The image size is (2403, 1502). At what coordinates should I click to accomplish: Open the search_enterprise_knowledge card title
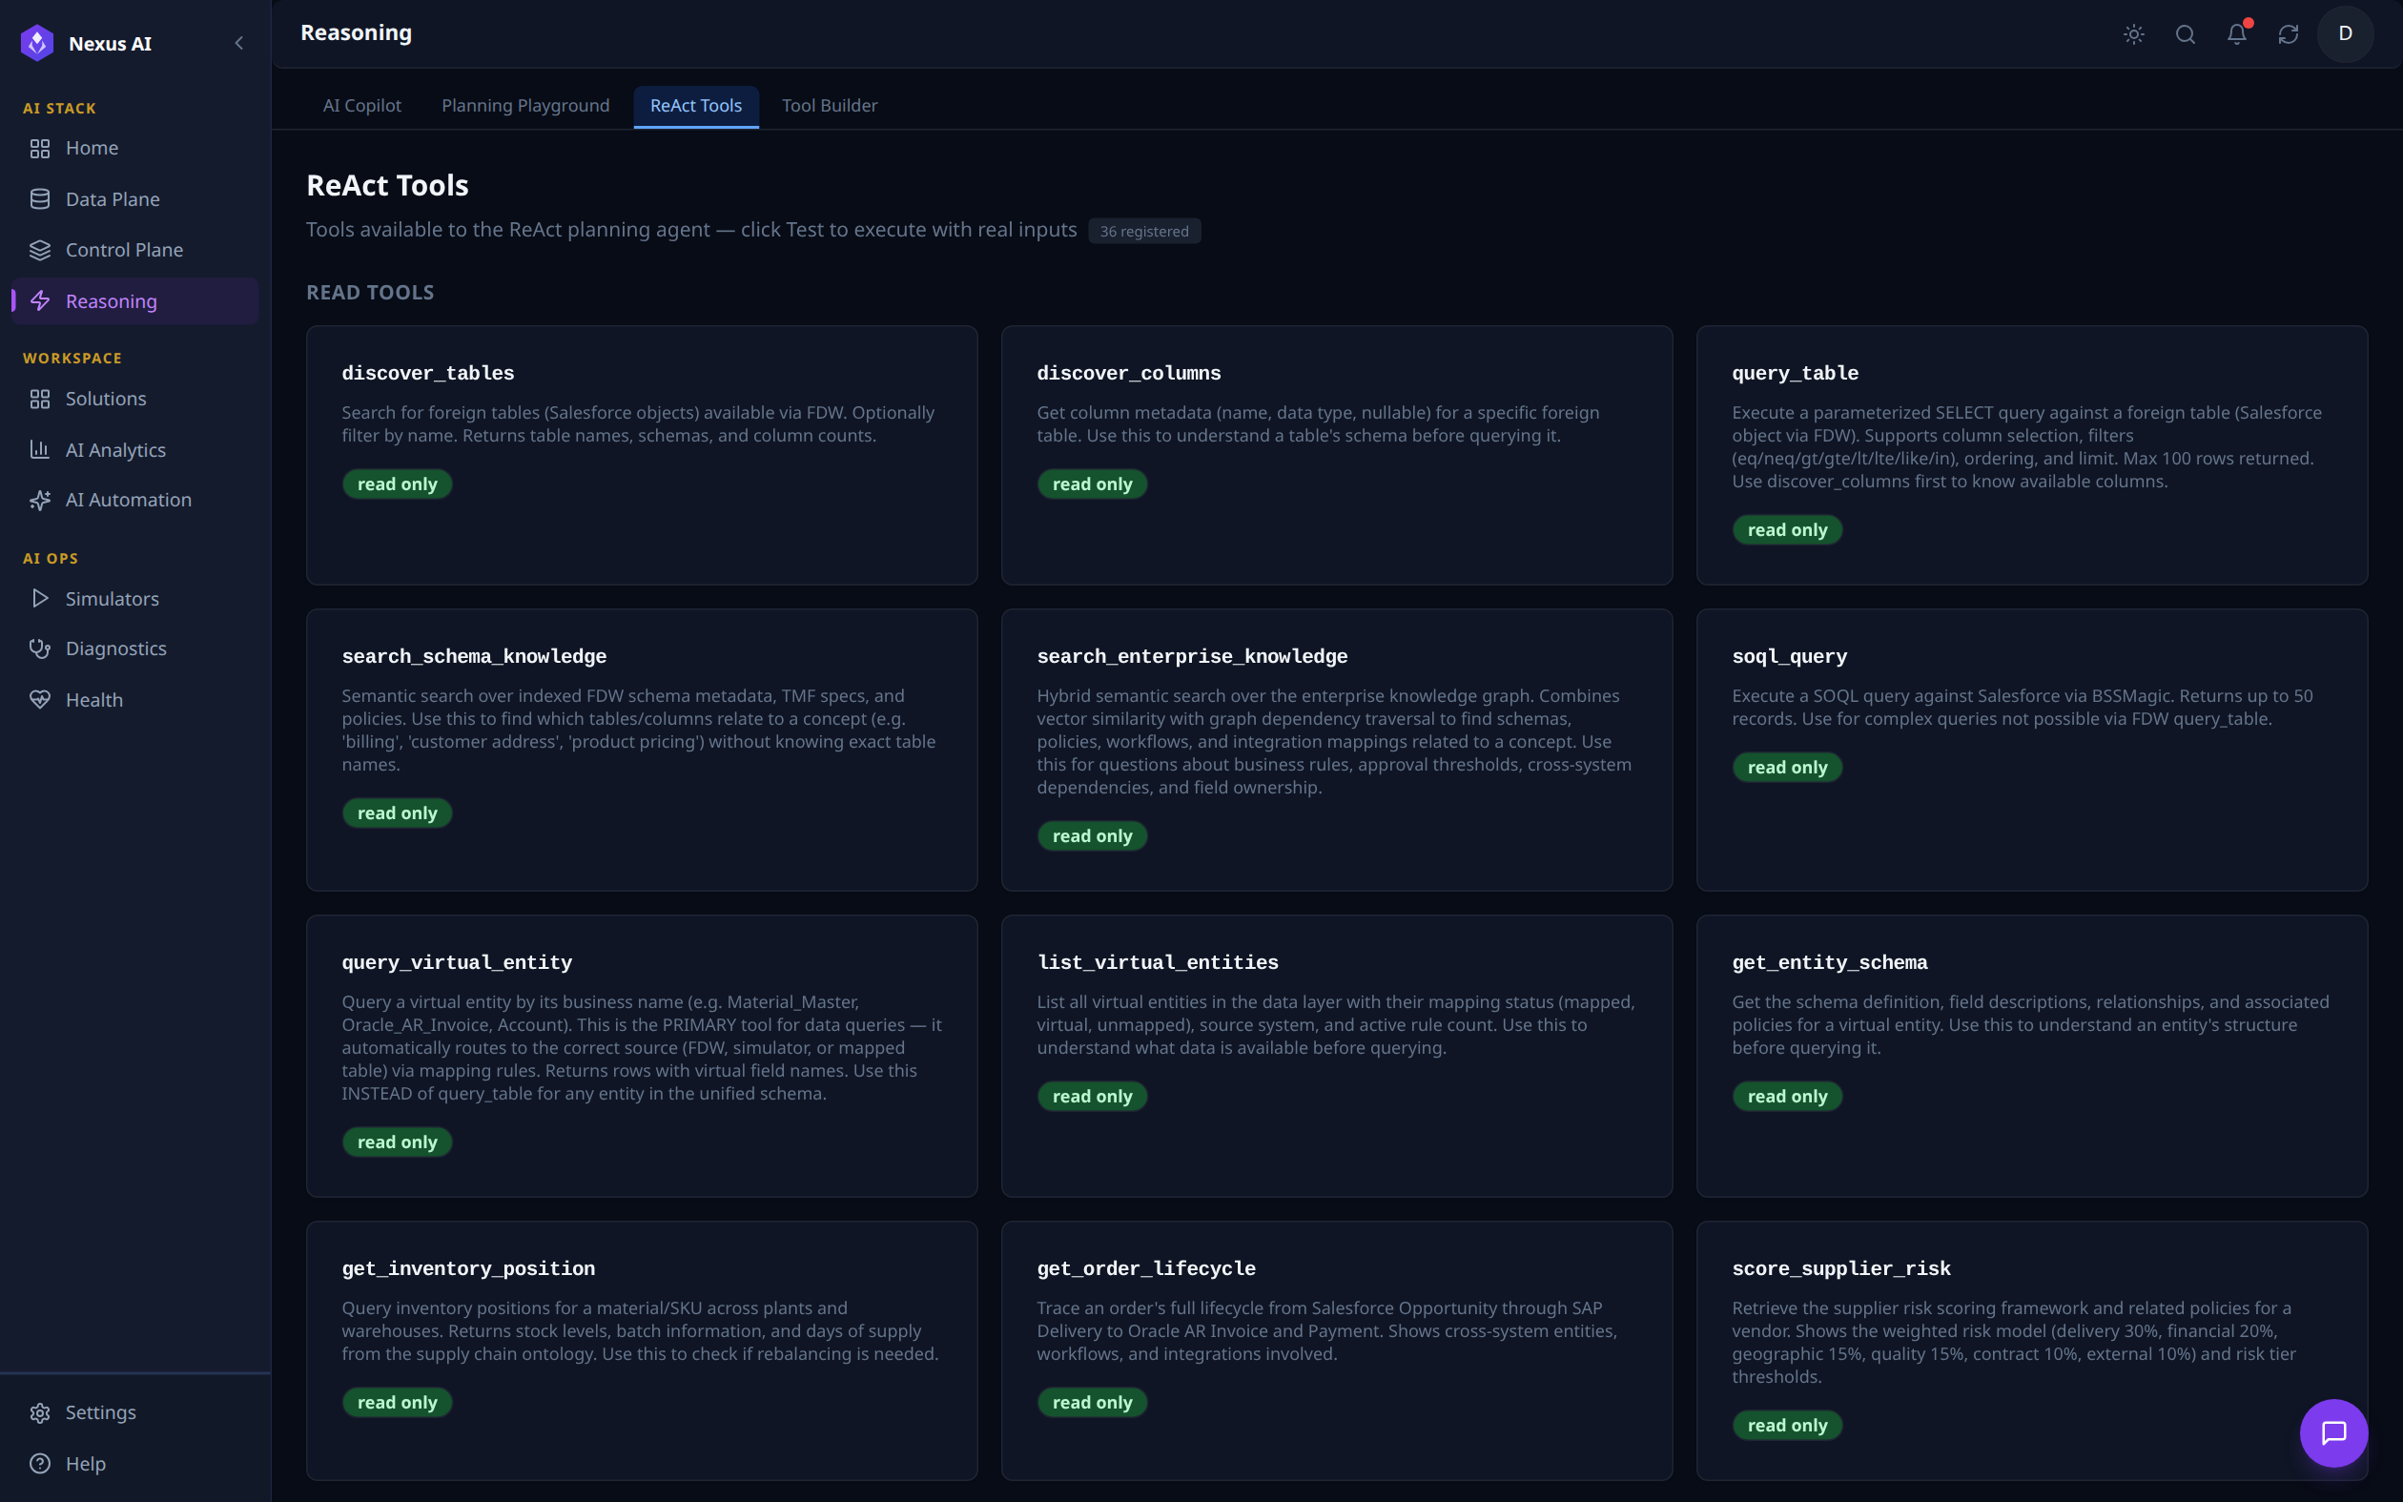click(1192, 656)
